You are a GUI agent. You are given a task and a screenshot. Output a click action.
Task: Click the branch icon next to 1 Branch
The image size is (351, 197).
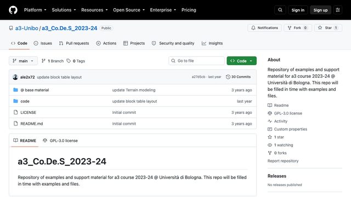point(43,61)
